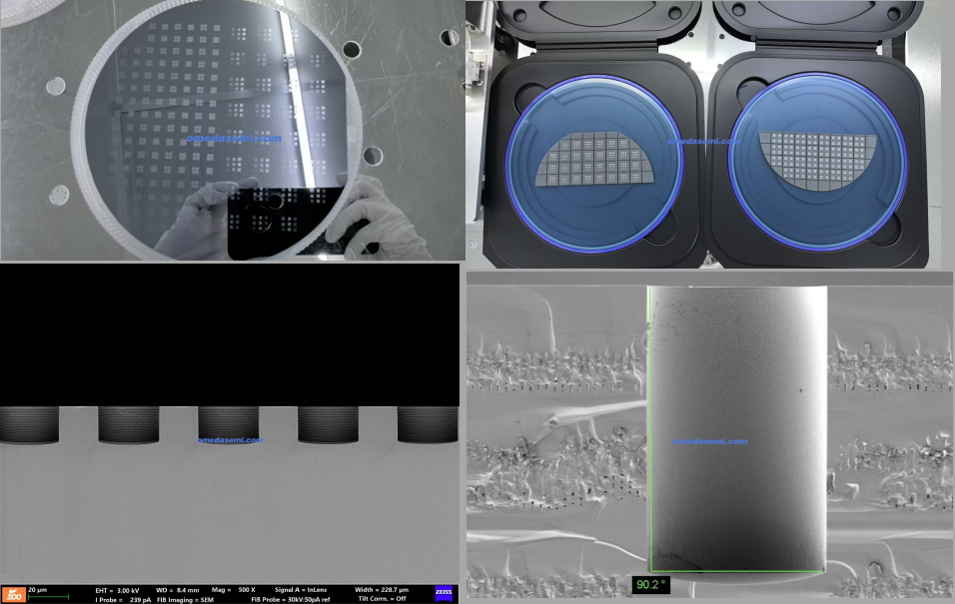Screen dimensions: 955x604
Task: Select the Signal A = InLens field
Action: pyautogui.click(x=300, y=590)
